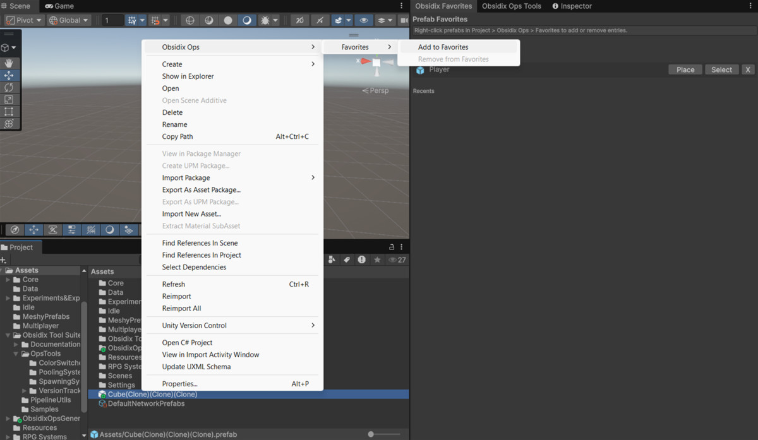Click the search by label tag icon

click(347, 259)
